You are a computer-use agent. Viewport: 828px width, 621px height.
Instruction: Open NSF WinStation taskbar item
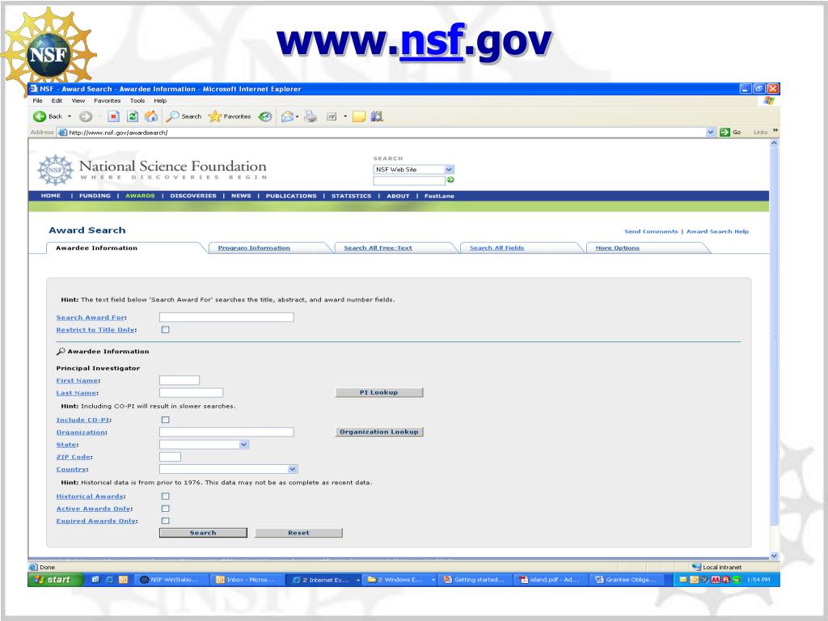click(172, 579)
